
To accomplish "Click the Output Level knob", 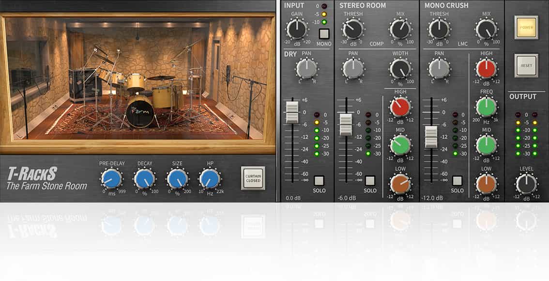I will tap(526, 184).
